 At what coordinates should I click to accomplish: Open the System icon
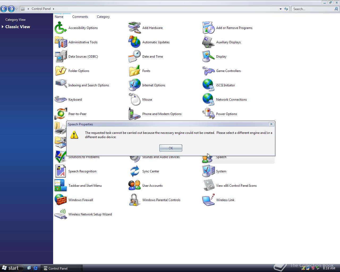coord(209,171)
